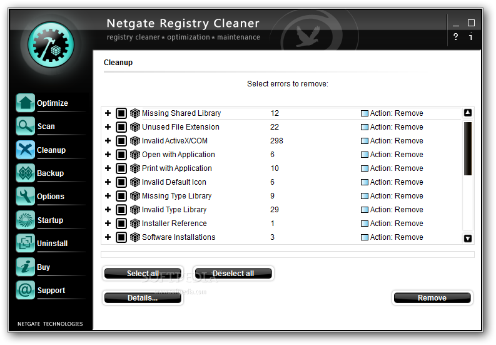Open the Details... button

143,298
